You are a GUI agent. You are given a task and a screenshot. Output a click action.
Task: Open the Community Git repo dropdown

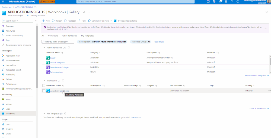(x=100, y=21)
